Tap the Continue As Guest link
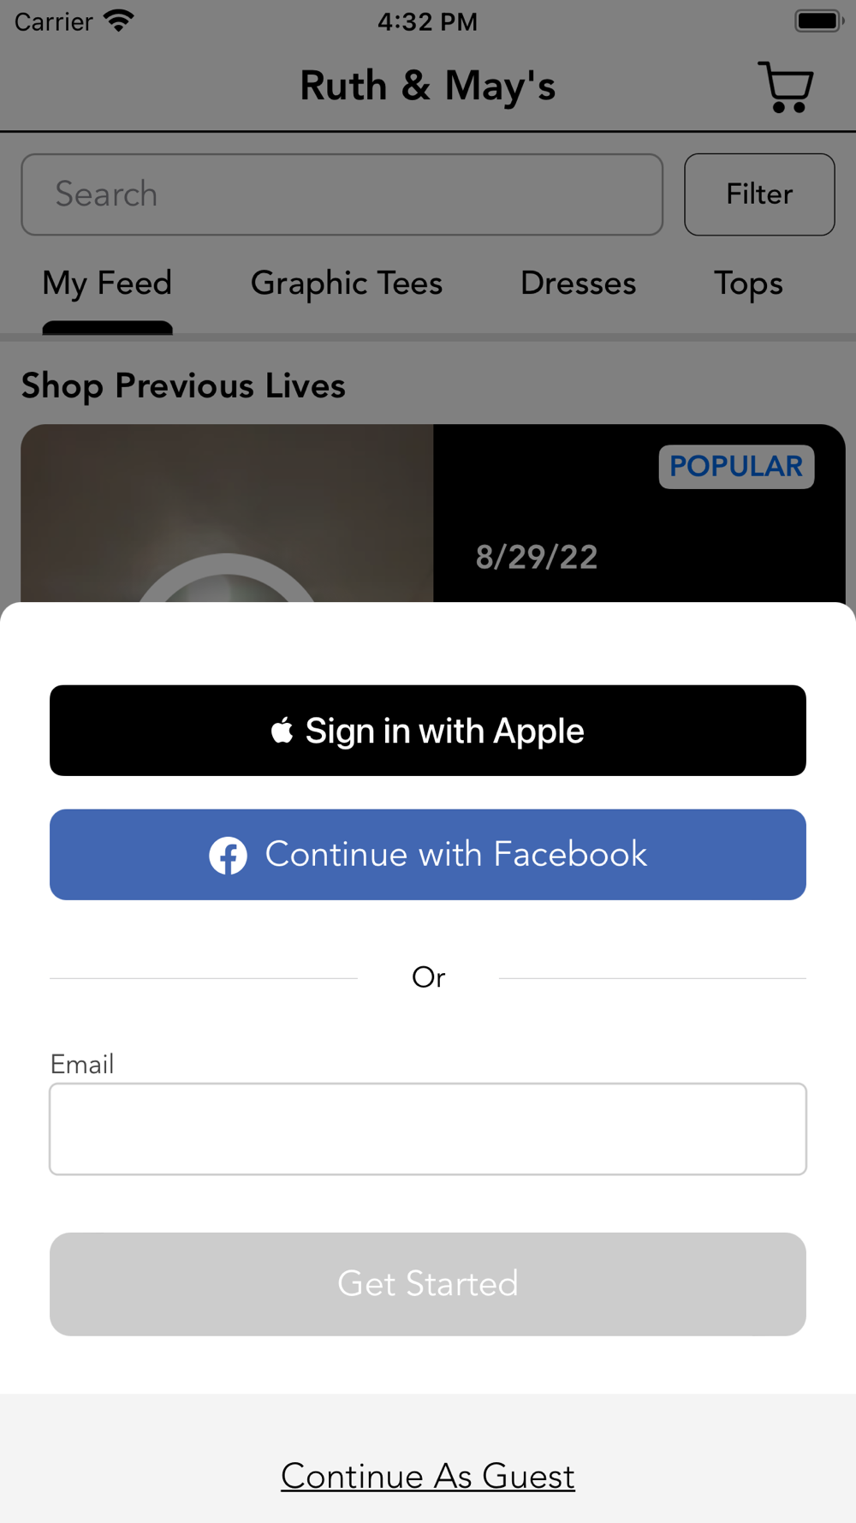 pyautogui.click(x=428, y=1476)
